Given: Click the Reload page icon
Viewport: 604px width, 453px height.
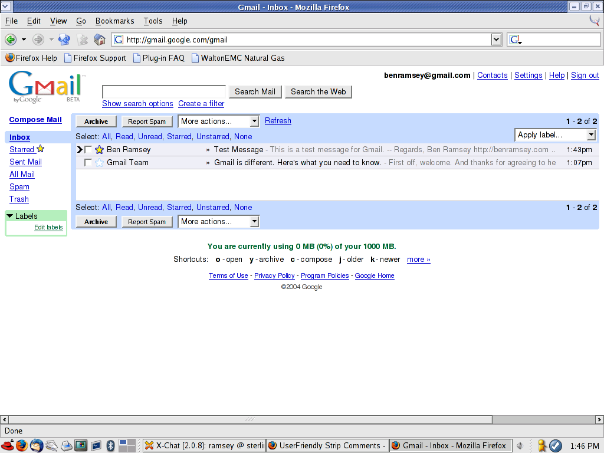Looking at the screenshot, I should [64, 40].
